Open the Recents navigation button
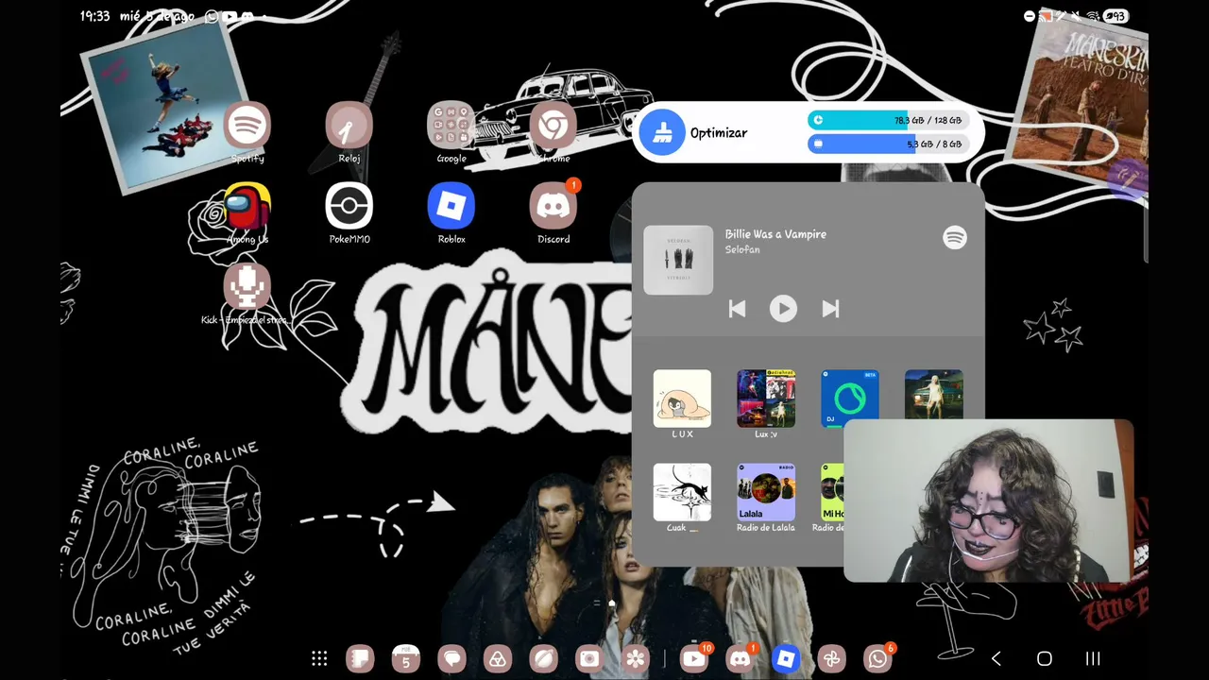Image resolution: width=1209 pixels, height=680 pixels. pyautogui.click(x=1093, y=658)
